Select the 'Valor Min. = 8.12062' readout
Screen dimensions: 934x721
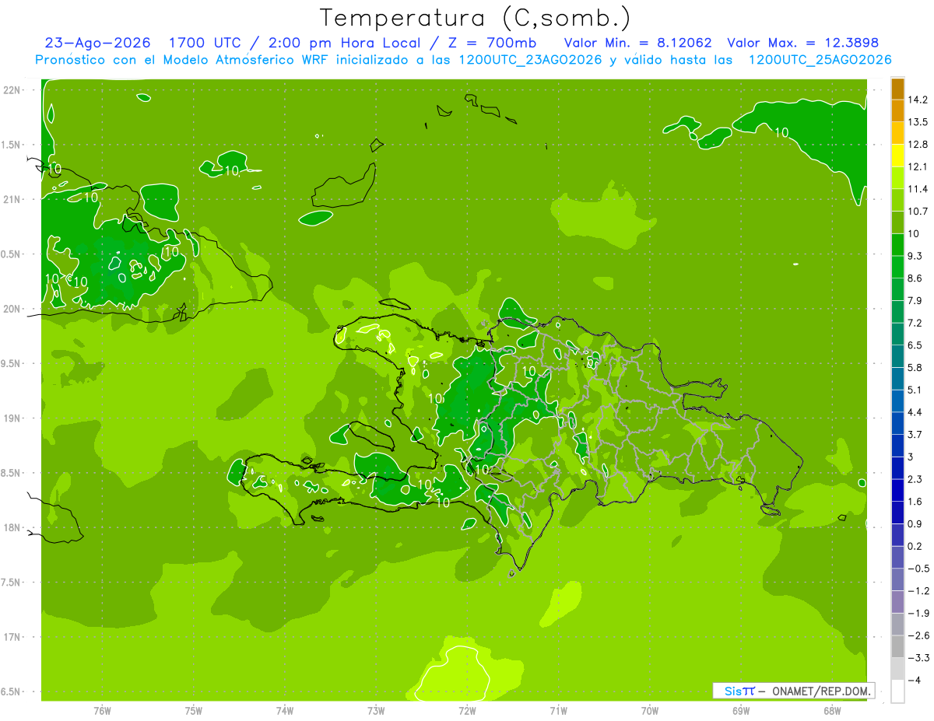(x=637, y=43)
